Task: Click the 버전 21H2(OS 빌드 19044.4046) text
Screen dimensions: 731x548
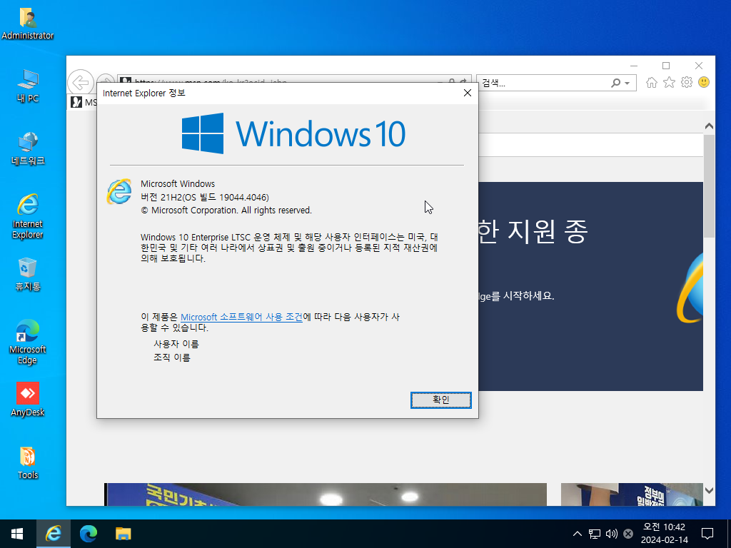Action: coord(205,197)
